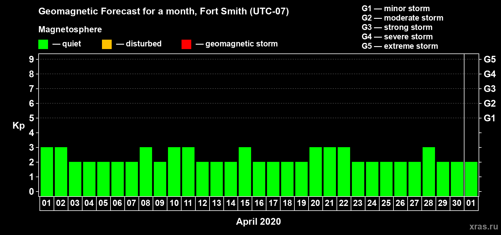Image resolution: width=501 pixels, height=235 pixels.
Task: Click date cell 23 on the axis
Action: [358, 203]
